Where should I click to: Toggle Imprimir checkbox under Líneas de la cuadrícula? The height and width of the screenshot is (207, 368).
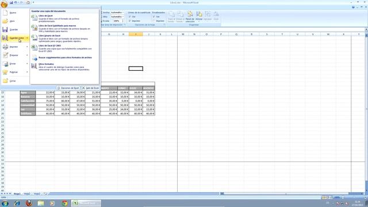(x=130, y=21)
